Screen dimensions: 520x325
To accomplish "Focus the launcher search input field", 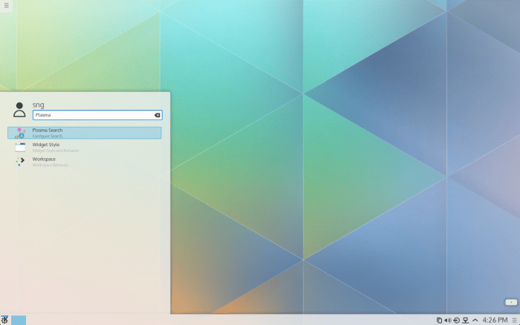I will (x=93, y=115).
